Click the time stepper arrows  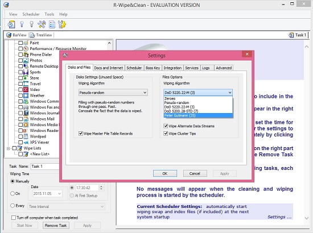coord(101,188)
